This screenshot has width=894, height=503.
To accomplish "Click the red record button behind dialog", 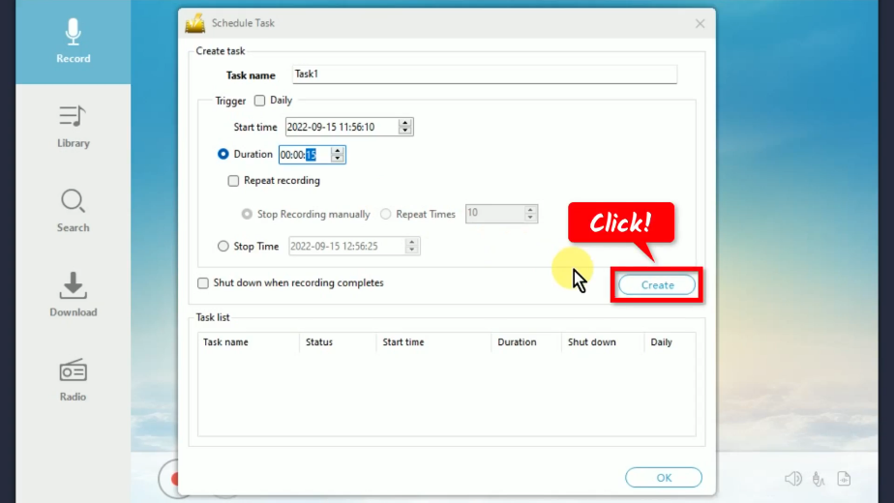I will click(171, 479).
